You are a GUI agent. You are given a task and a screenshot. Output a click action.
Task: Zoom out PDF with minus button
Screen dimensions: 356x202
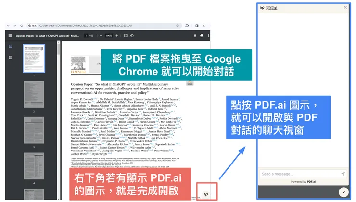click(101, 36)
